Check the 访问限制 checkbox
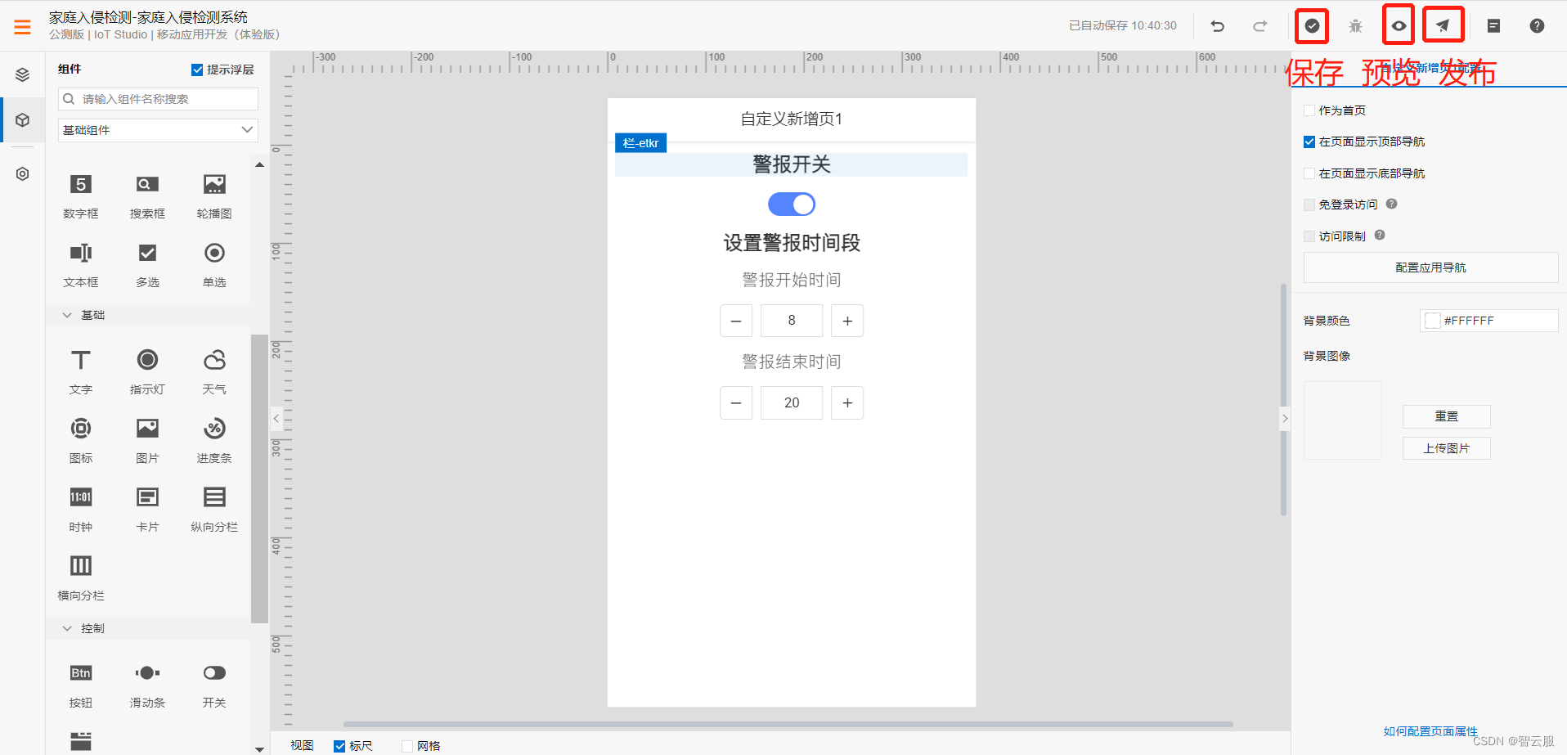 [1309, 236]
